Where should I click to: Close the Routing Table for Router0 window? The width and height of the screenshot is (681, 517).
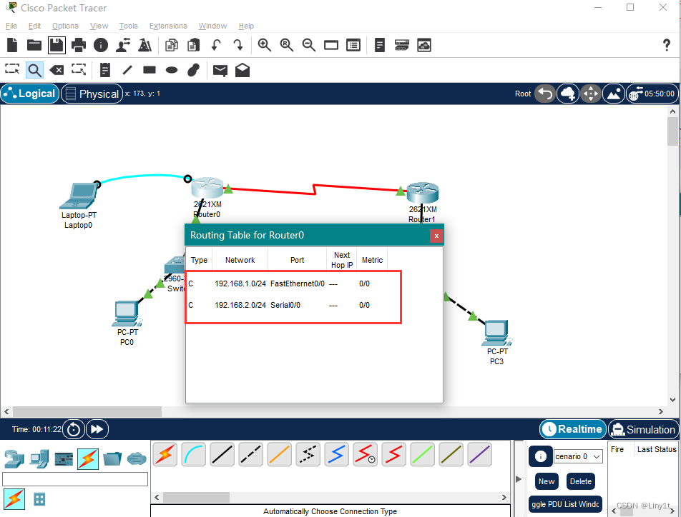point(436,236)
